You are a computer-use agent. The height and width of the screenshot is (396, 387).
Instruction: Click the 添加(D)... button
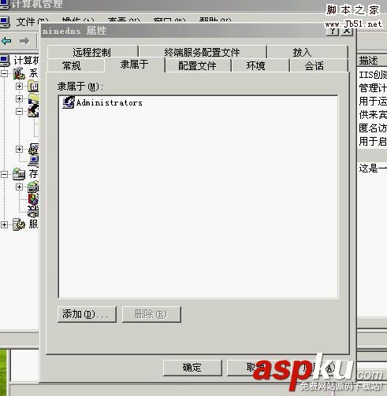87,314
